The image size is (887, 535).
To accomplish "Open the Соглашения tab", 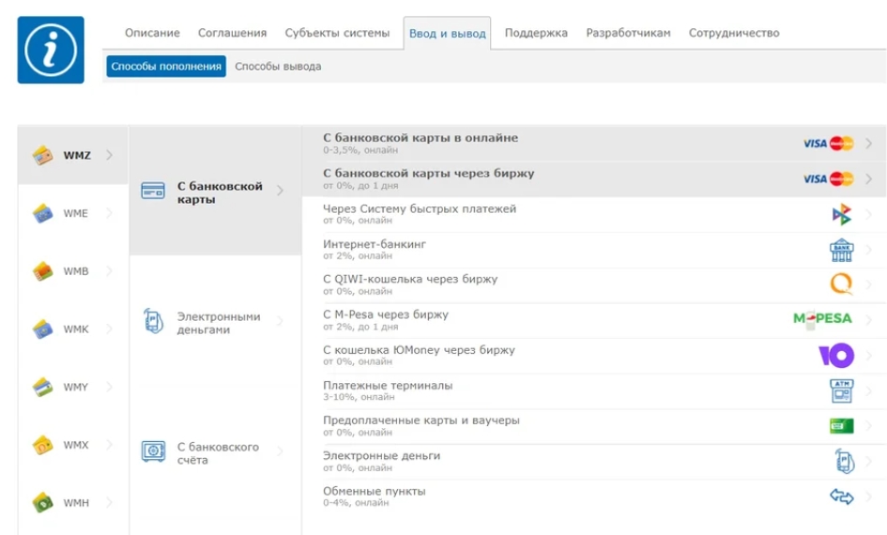I will (x=232, y=33).
